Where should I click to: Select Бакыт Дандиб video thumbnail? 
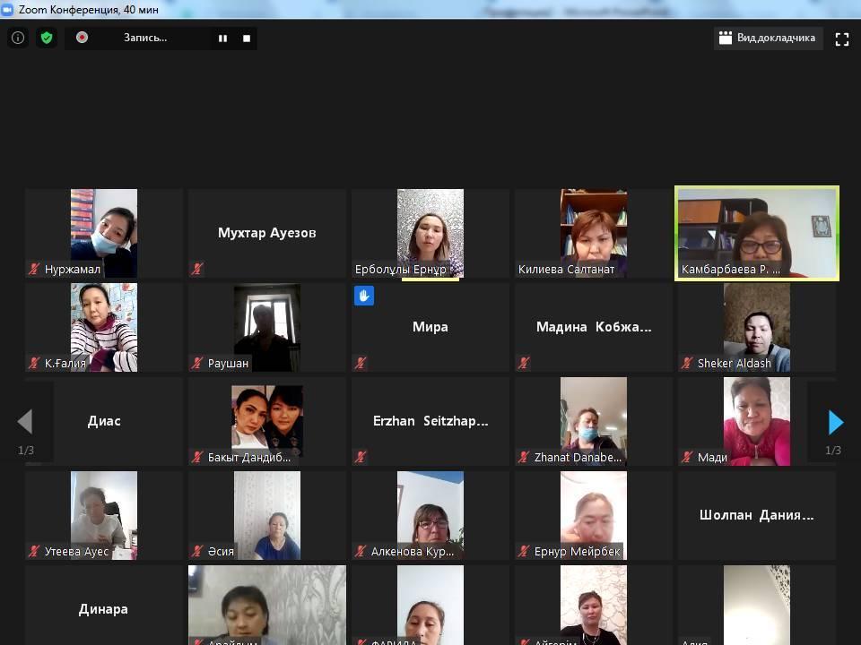pos(266,421)
